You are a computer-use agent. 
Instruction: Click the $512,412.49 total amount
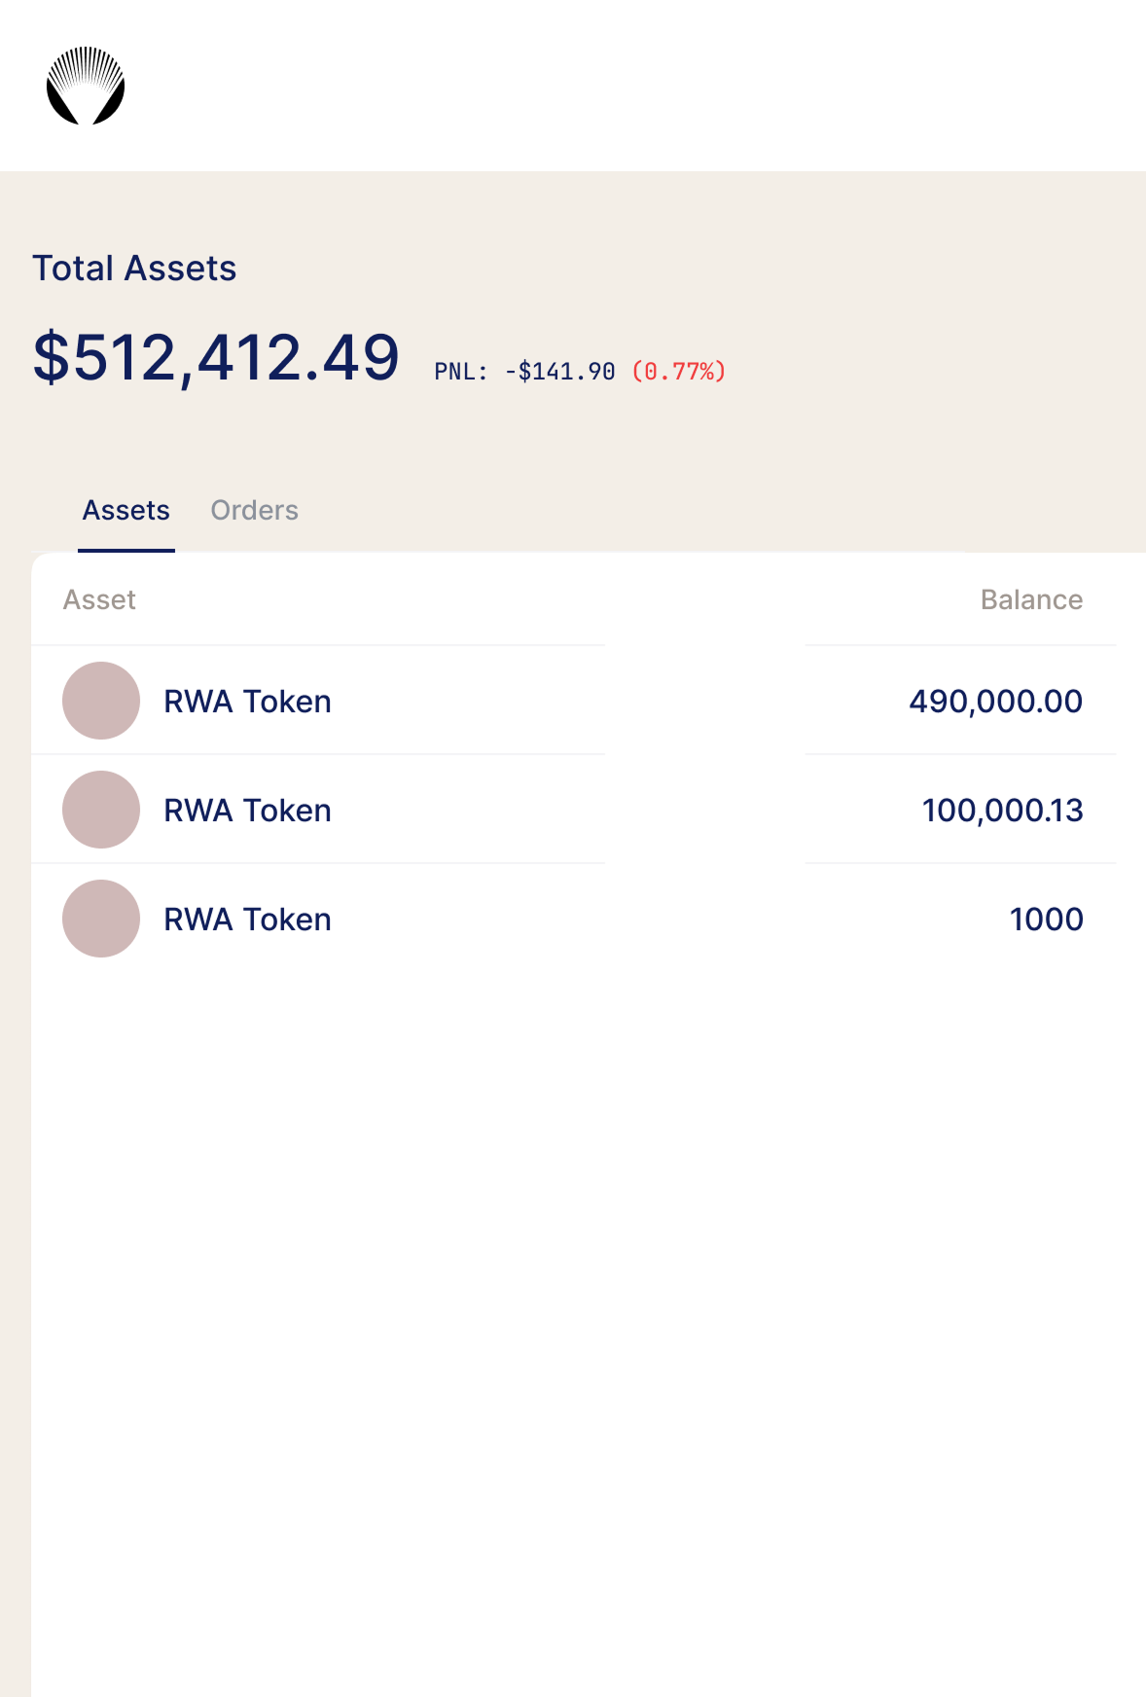(x=216, y=357)
